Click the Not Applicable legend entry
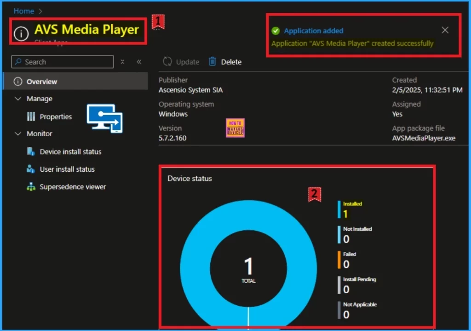 click(357, 310)
